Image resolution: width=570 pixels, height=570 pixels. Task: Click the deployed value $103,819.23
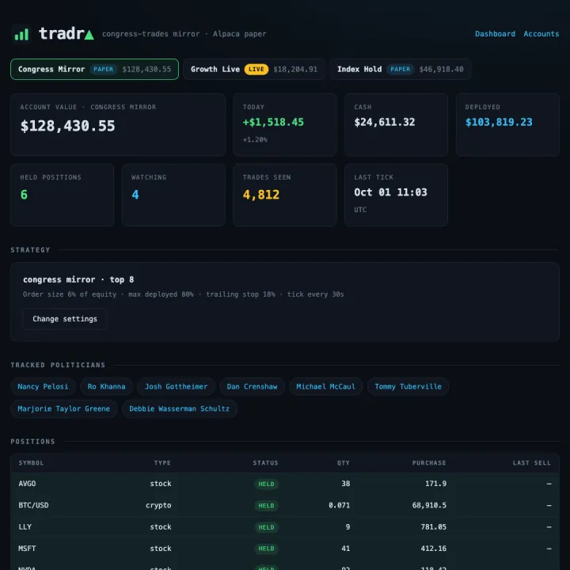pos(499,122)
